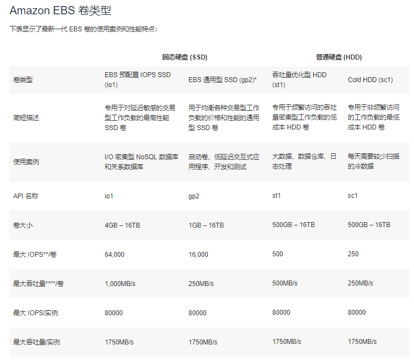414x361 pixels.
Task: Click the "简短描述" row label
Action: (x=26, y=118)
